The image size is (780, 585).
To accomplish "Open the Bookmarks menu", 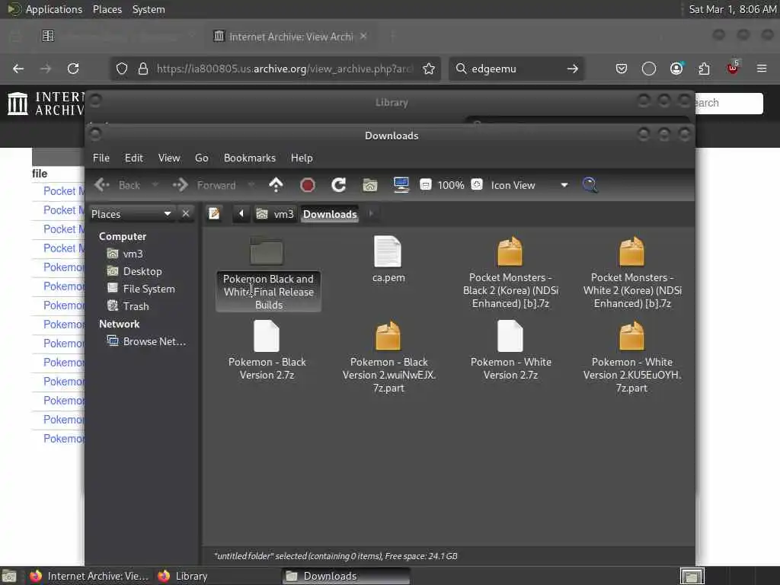I will (x=250, y=158).
